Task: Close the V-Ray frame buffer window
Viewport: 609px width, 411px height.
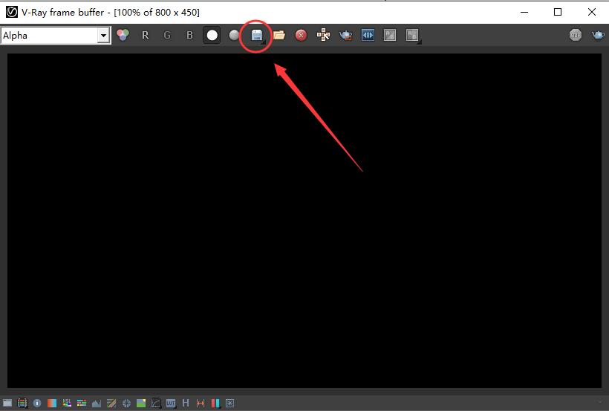Action: [592, 12]
